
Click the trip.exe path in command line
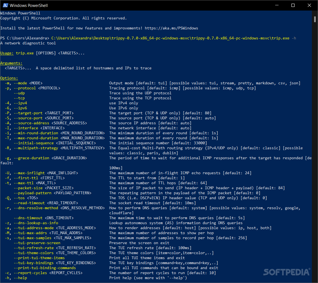(x=170, y=38)
